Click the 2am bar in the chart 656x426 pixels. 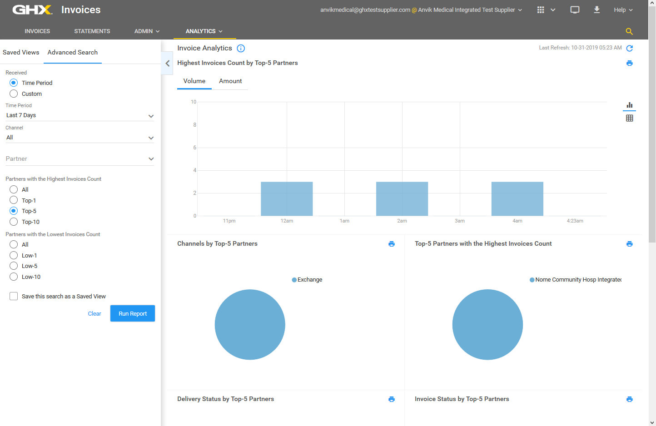(402, 199)
